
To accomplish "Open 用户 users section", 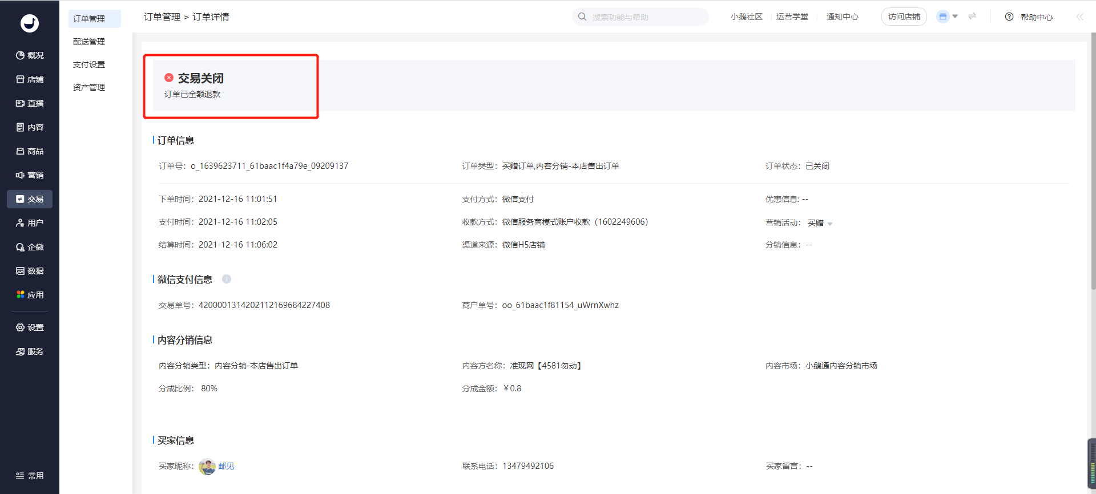I will click(x=30, y=223).
